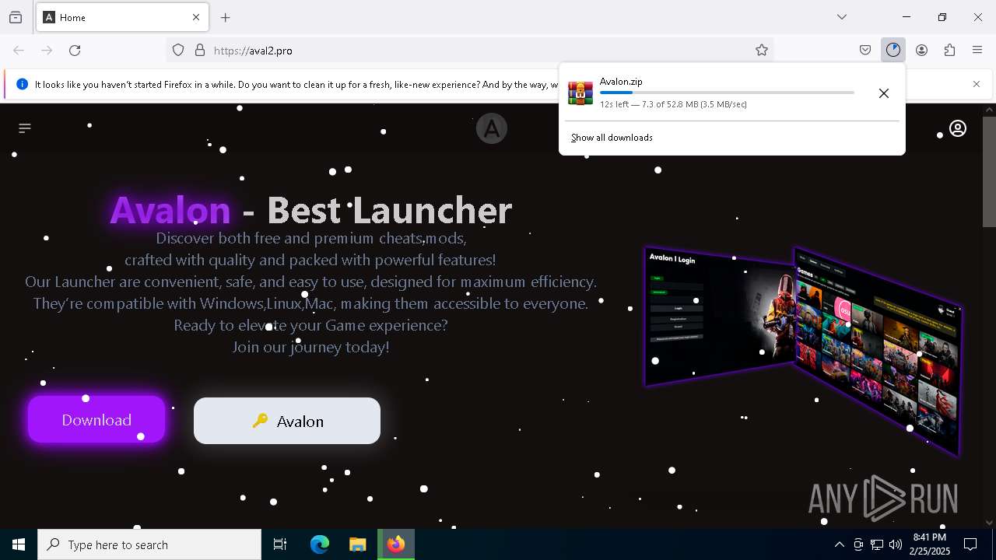Viewport: 996px width, 560px height.
Task: Click Avalon.zip file archive icon
Action: [x=580, y=93]
